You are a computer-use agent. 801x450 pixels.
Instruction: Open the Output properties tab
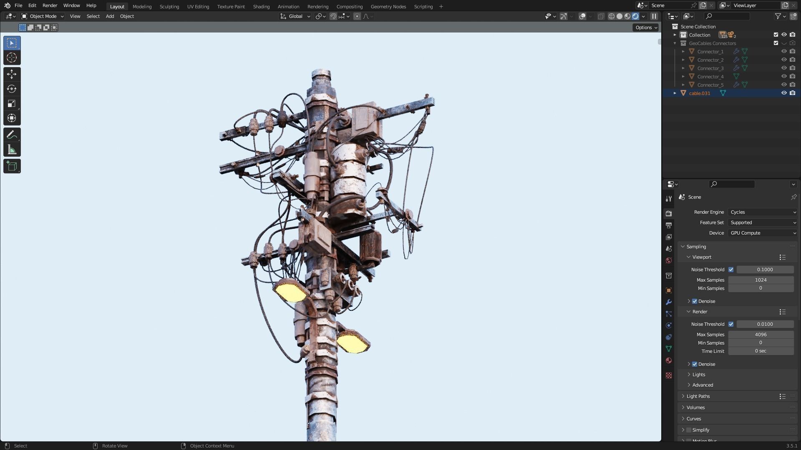[669, 225]
